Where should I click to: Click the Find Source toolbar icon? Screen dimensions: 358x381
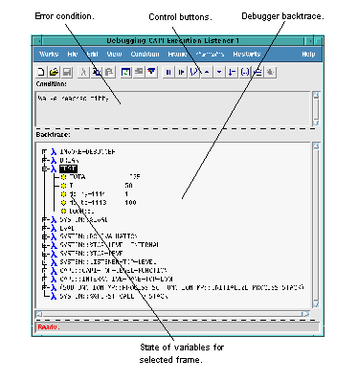pos(232,72)
